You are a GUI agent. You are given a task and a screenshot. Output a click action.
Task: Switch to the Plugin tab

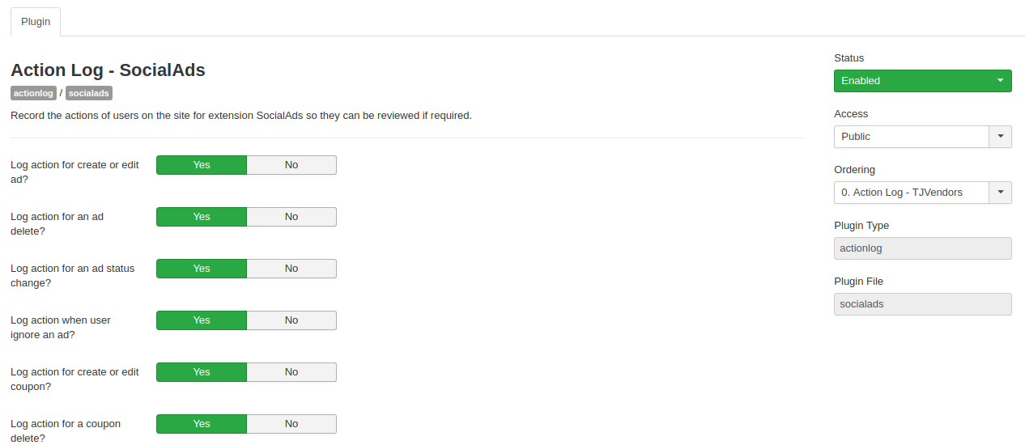click(36, 22)
